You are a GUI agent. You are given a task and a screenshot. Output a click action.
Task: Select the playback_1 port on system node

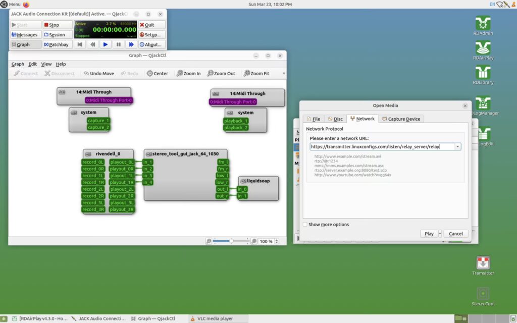click(236, 121)
